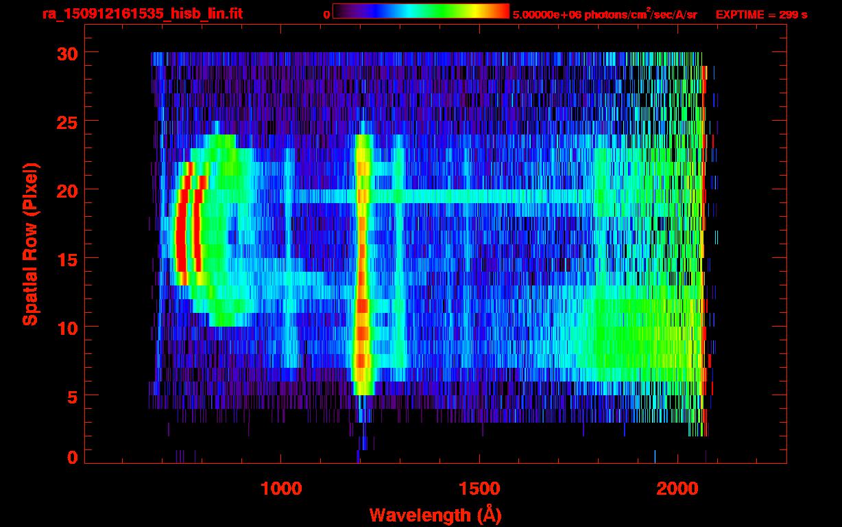Click the y-axis tick label 30
Viewport: 842px width, 527px height.
[x=68, y=53]
